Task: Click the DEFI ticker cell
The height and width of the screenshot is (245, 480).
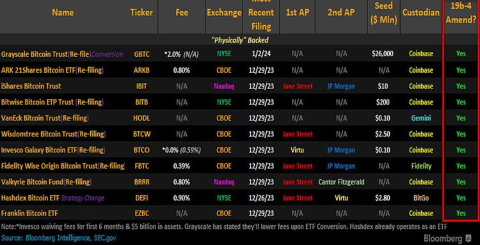Action: (x=141, y=198)
